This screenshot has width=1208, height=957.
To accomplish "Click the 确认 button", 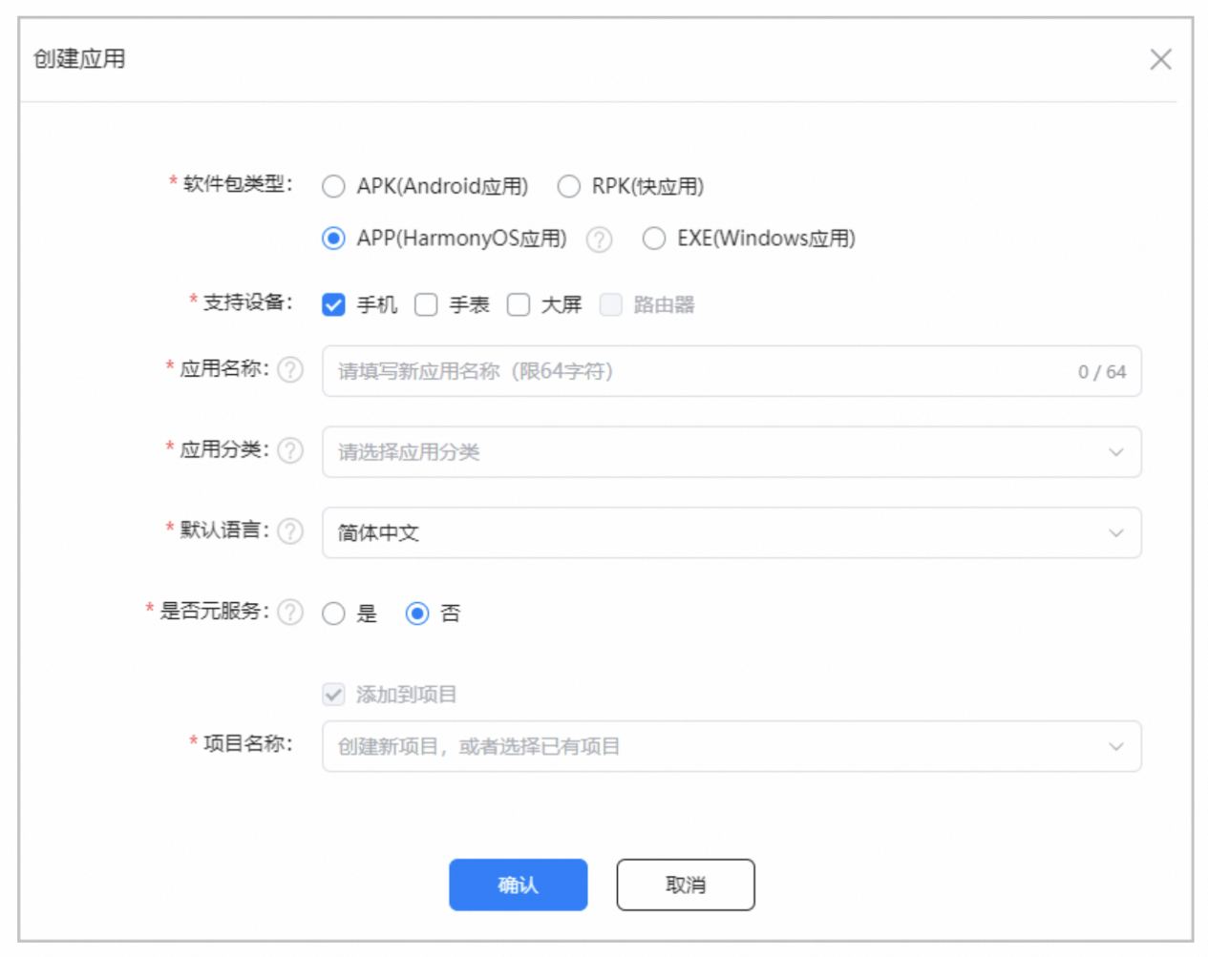I will tap(519, 884).
